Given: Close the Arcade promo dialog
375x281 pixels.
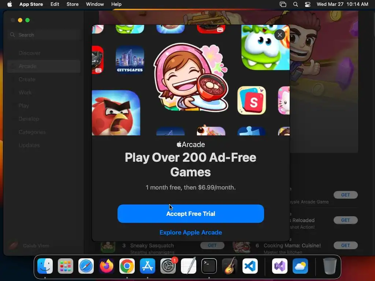Looking at the screenshot, I should [279, 35].
